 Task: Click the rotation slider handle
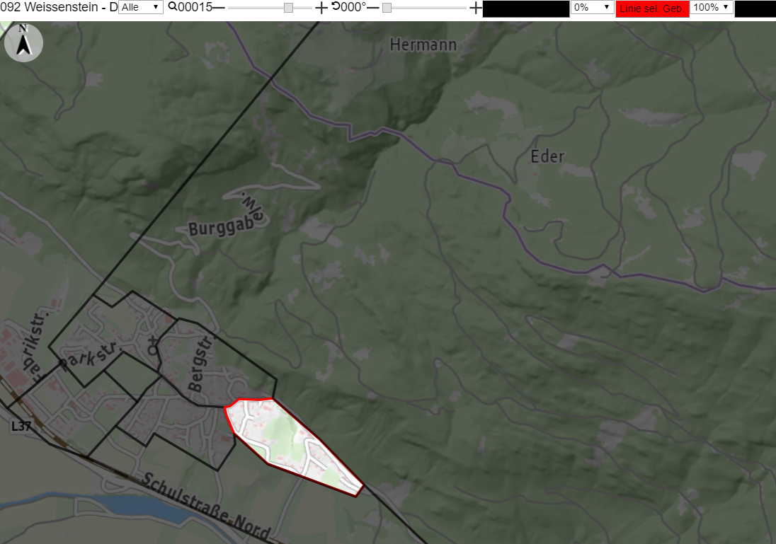tap(387, 8)
